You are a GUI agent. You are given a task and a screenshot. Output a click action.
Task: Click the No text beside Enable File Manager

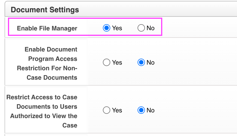point(151,28)
